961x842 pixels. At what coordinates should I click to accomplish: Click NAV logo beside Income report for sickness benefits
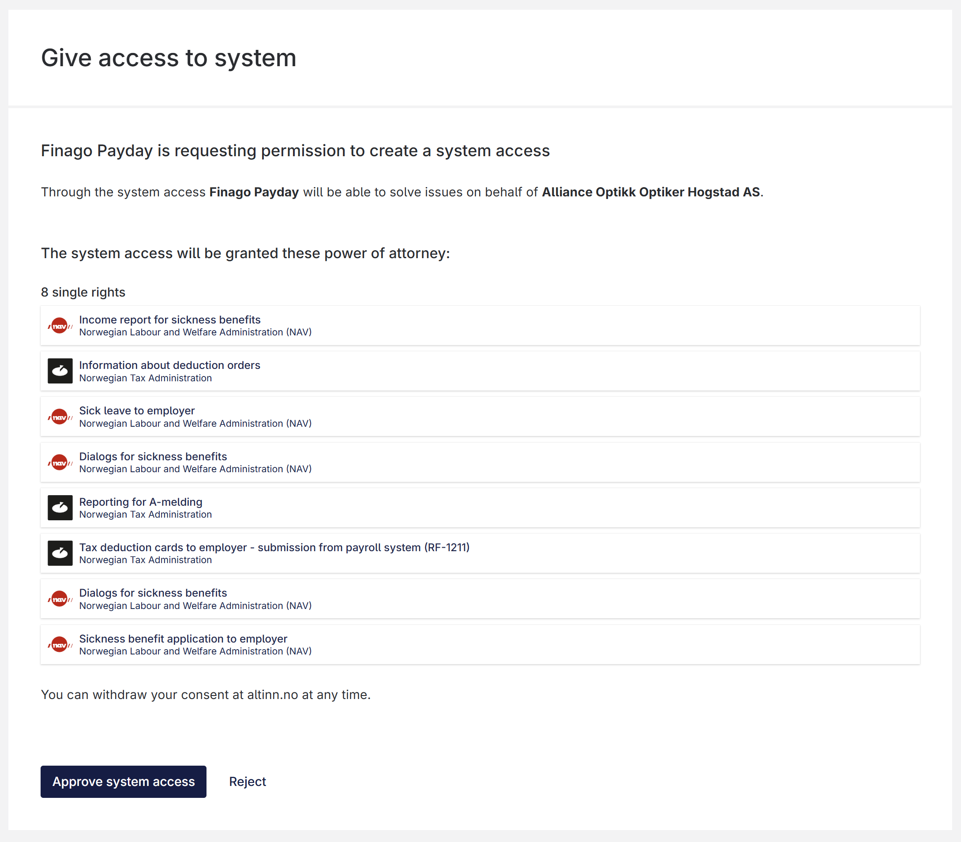[x=60, y=326]
